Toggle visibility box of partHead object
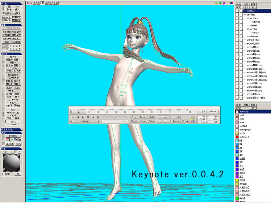The height and width of the screenshot is (203, 271). point(237,15)
